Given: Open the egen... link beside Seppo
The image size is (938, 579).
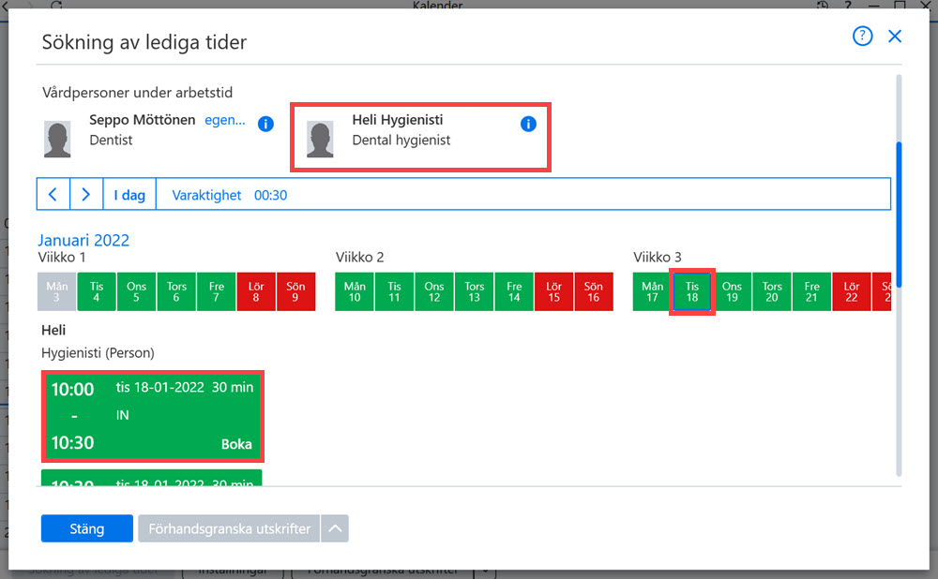Looking at the screenshot, I should pyautogui.click(x=225, y=120).
